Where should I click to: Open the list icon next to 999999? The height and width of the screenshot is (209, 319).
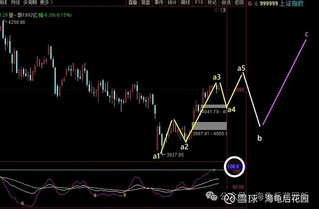pos(256,4)
